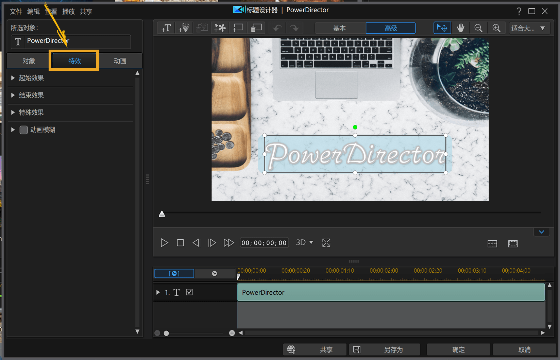Toggle the grid lines icon
560x360 pixels.
pos(492,244)
